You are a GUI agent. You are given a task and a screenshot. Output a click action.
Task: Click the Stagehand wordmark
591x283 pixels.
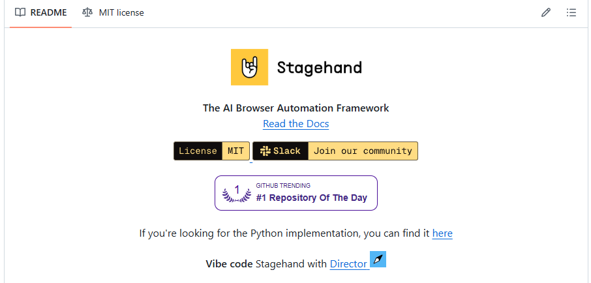pos(320,68)
